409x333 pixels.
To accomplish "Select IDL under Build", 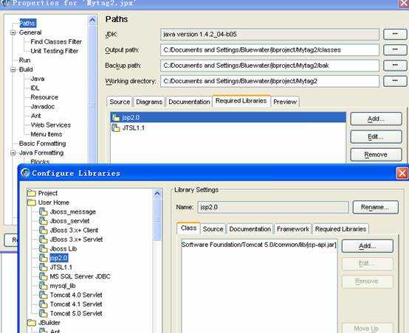I will [35, 88].
